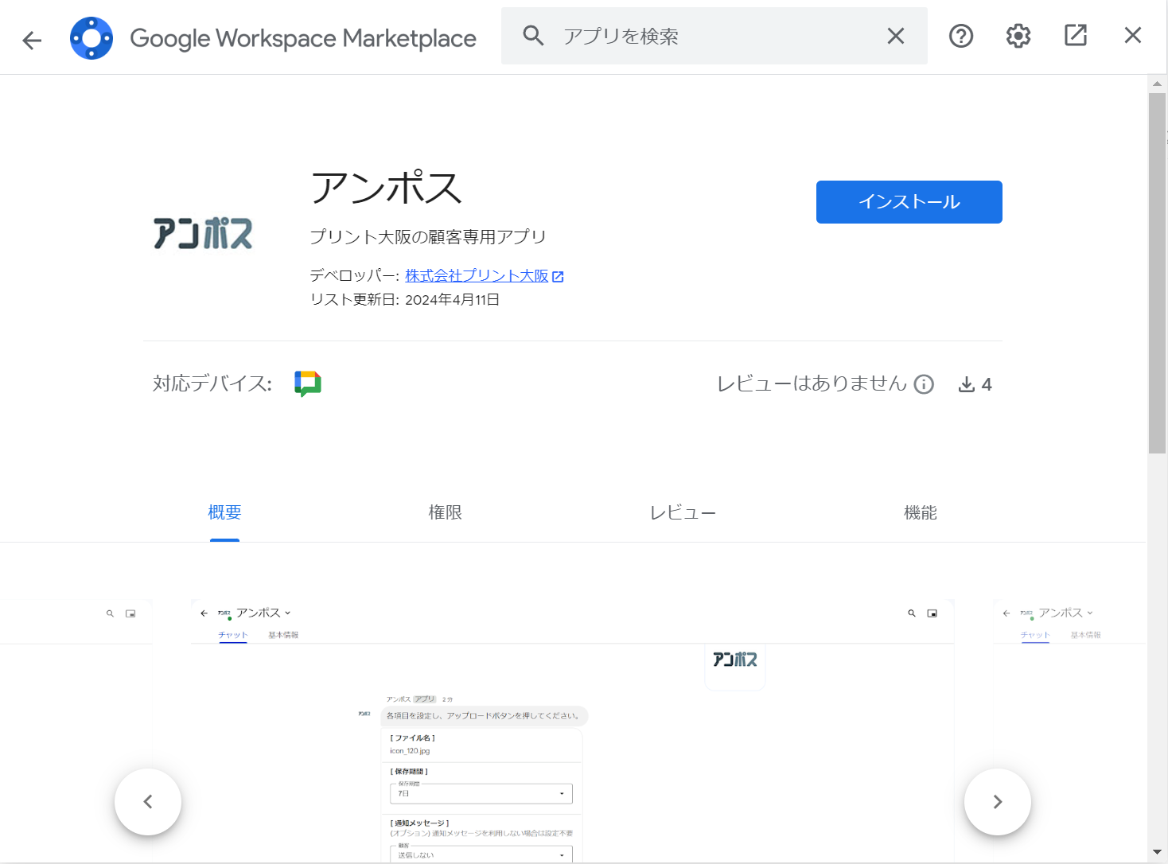
Task: Click the external link icon beside developer name
Action: [558, 277]
